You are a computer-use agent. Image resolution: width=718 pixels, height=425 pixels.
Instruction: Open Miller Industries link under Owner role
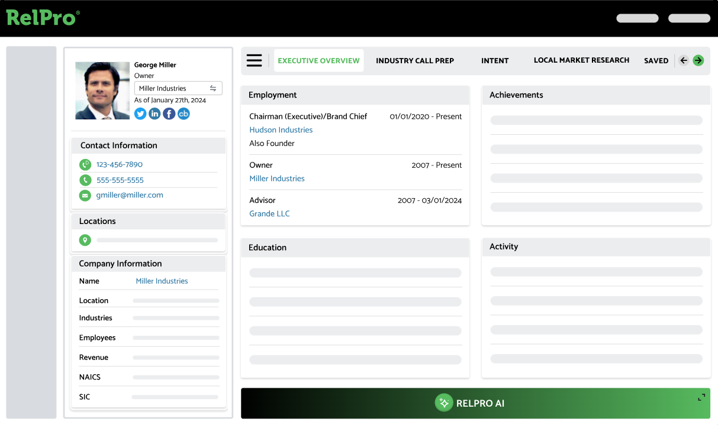point(276,179)
